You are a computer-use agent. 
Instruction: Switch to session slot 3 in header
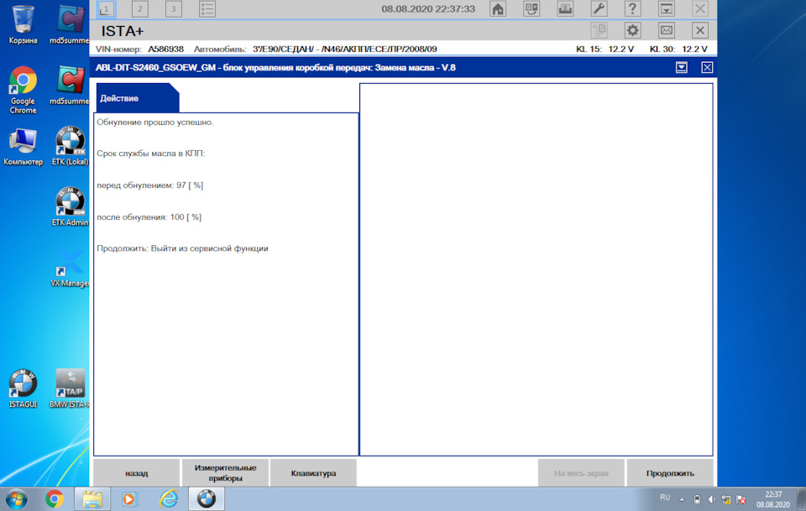[173, 8]
